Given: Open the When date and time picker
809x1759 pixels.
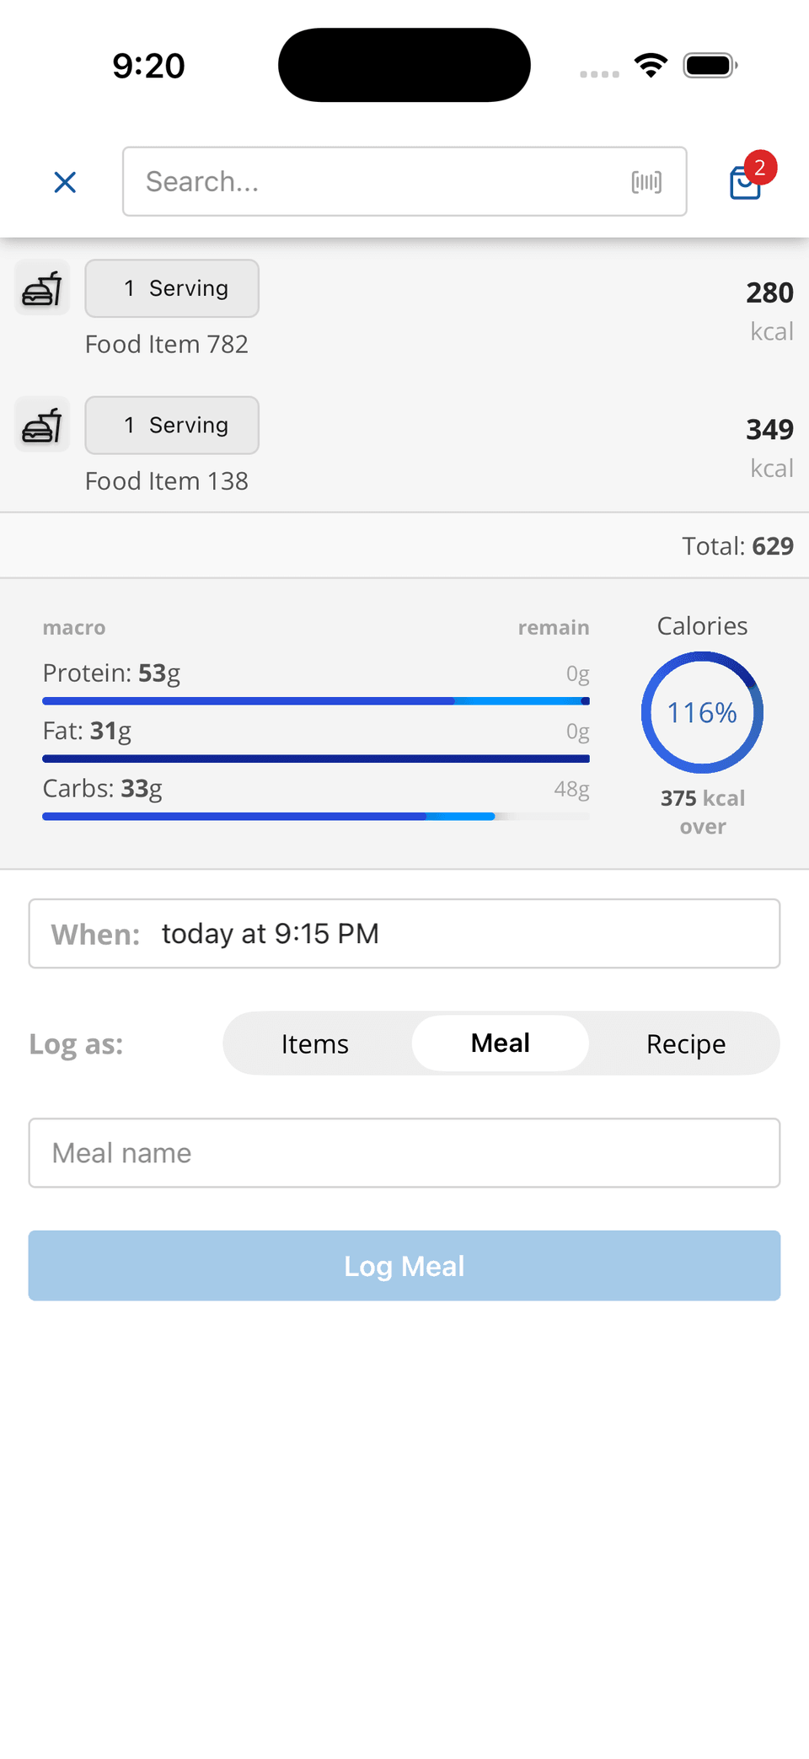Looking at the screenshot, I should pyautogui.click(x=404, y=934).
